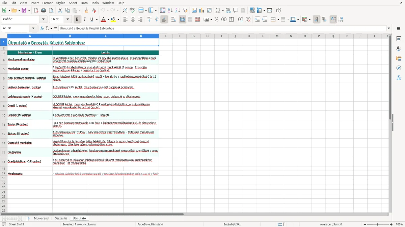The width and height of the screenshot is (405, 227).
Task: Click the Clear Direct Formatting icon
Action: (94, 10)
